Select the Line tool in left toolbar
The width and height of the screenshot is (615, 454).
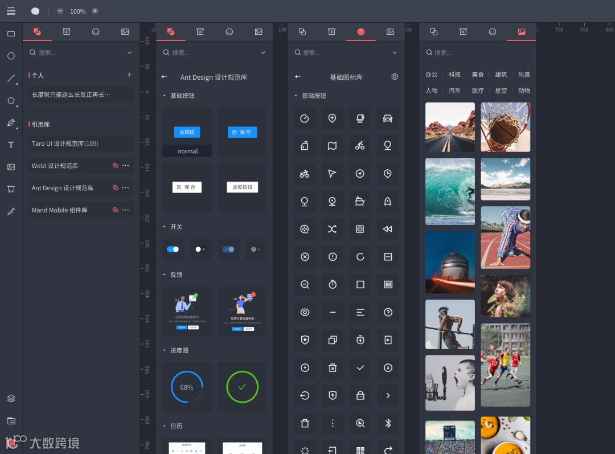11,79
